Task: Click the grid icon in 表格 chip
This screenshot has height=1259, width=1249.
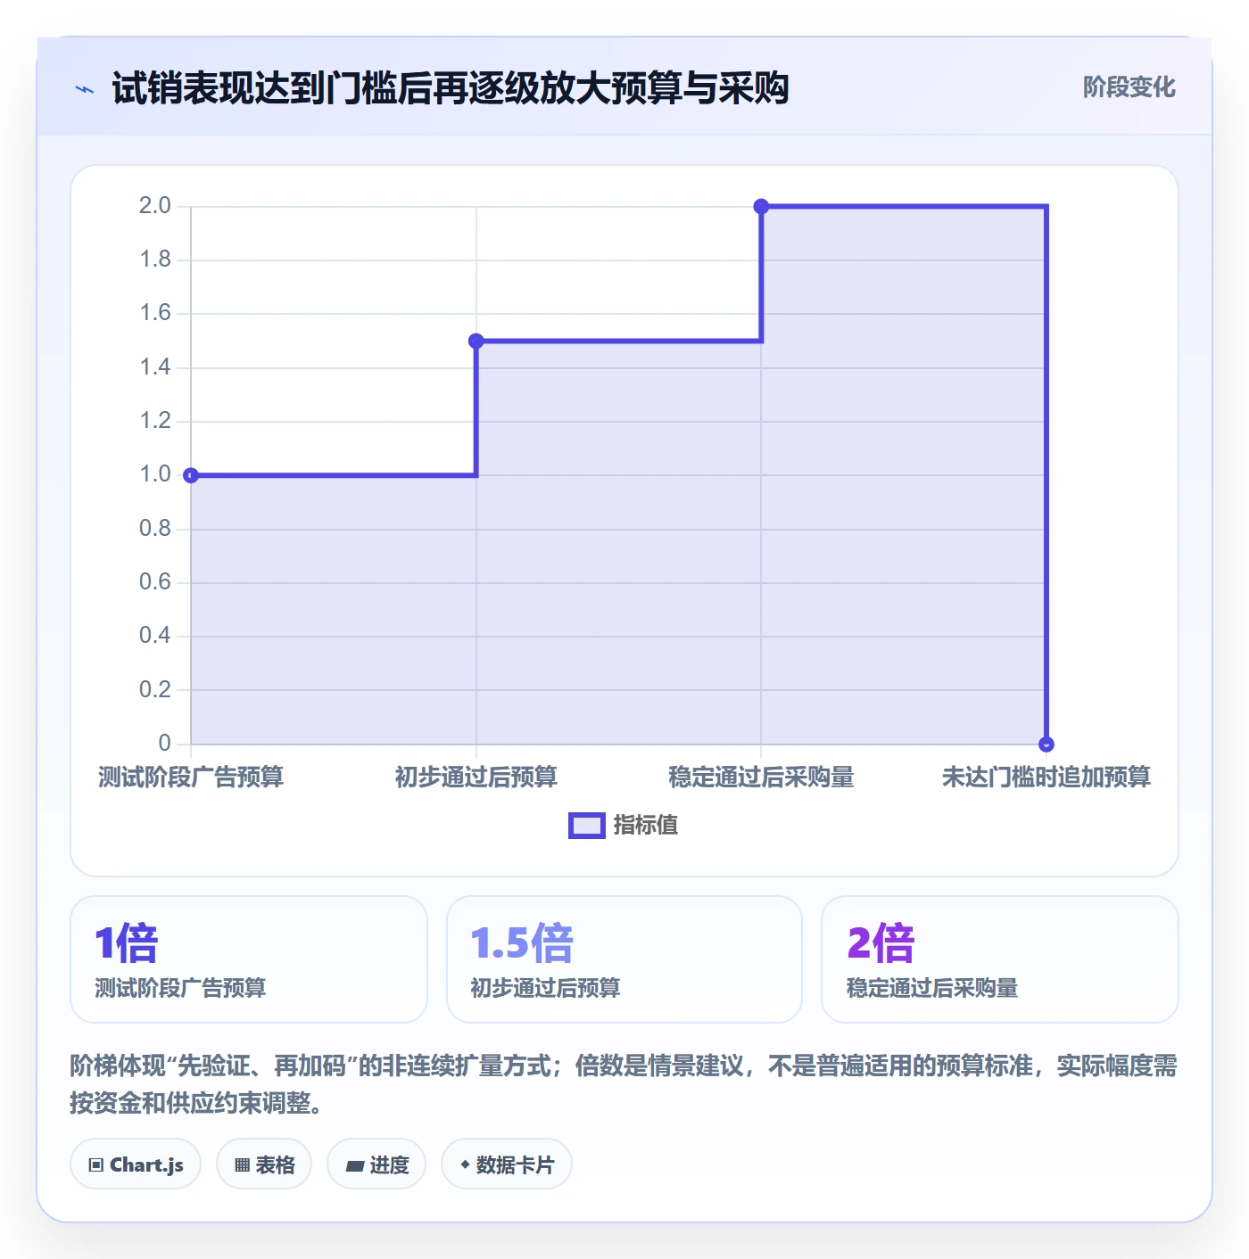Action: coord(242,1164)
